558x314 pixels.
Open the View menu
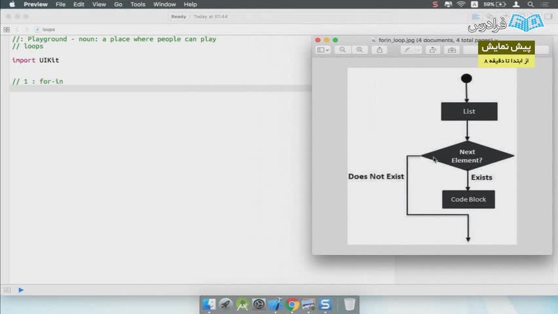click(x=99, y=5)
